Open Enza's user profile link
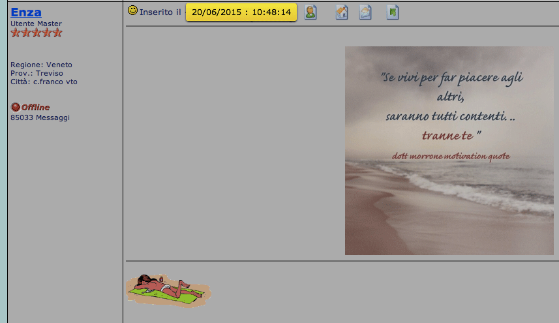The width and height of the screenshot is (559, 323). click(26, 12)
